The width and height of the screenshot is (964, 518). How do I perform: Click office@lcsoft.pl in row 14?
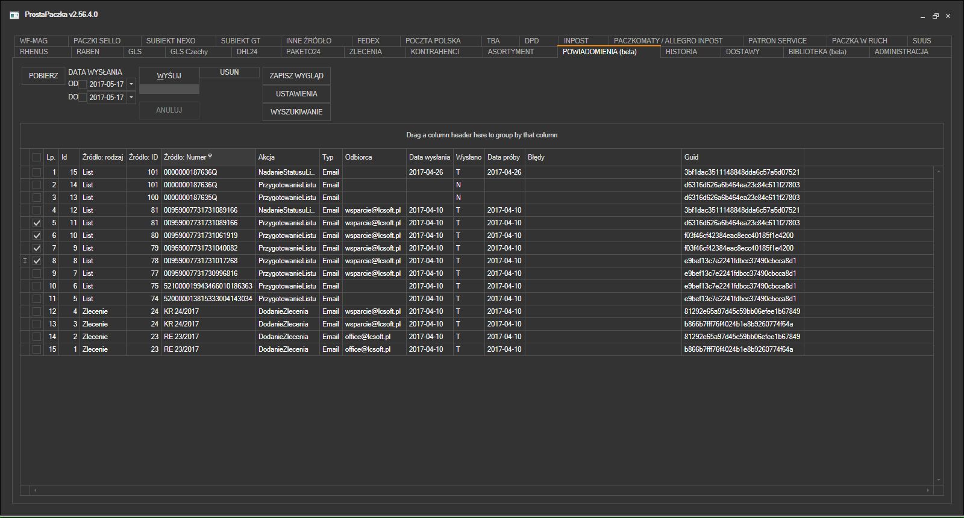[374, 337]
